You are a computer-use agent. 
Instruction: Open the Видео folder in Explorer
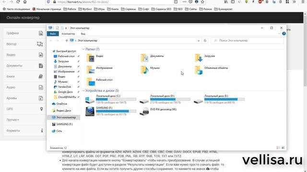91,58
